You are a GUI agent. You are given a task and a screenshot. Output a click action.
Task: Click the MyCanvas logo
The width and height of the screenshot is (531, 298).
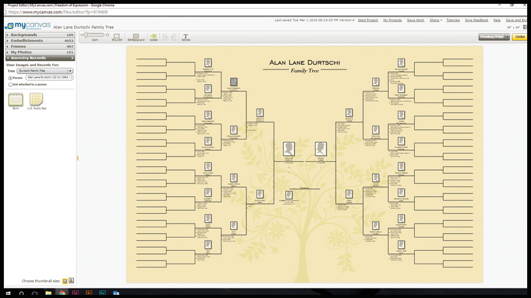[29, 25]
